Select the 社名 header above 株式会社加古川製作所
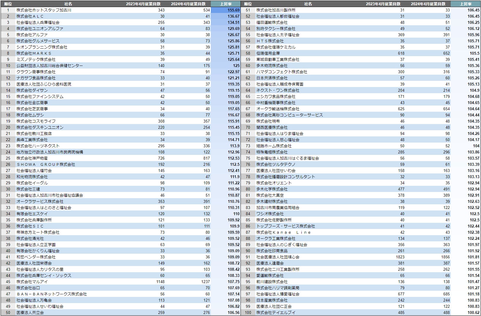The width and height of the screenshot is (481, 316). (x=308, y=4)
